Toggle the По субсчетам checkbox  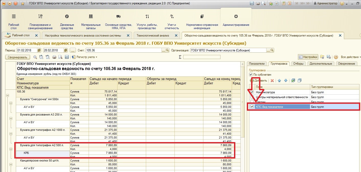point(251,75)
